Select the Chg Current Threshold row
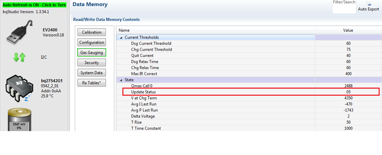382x155 pixels. pos(249,50)
